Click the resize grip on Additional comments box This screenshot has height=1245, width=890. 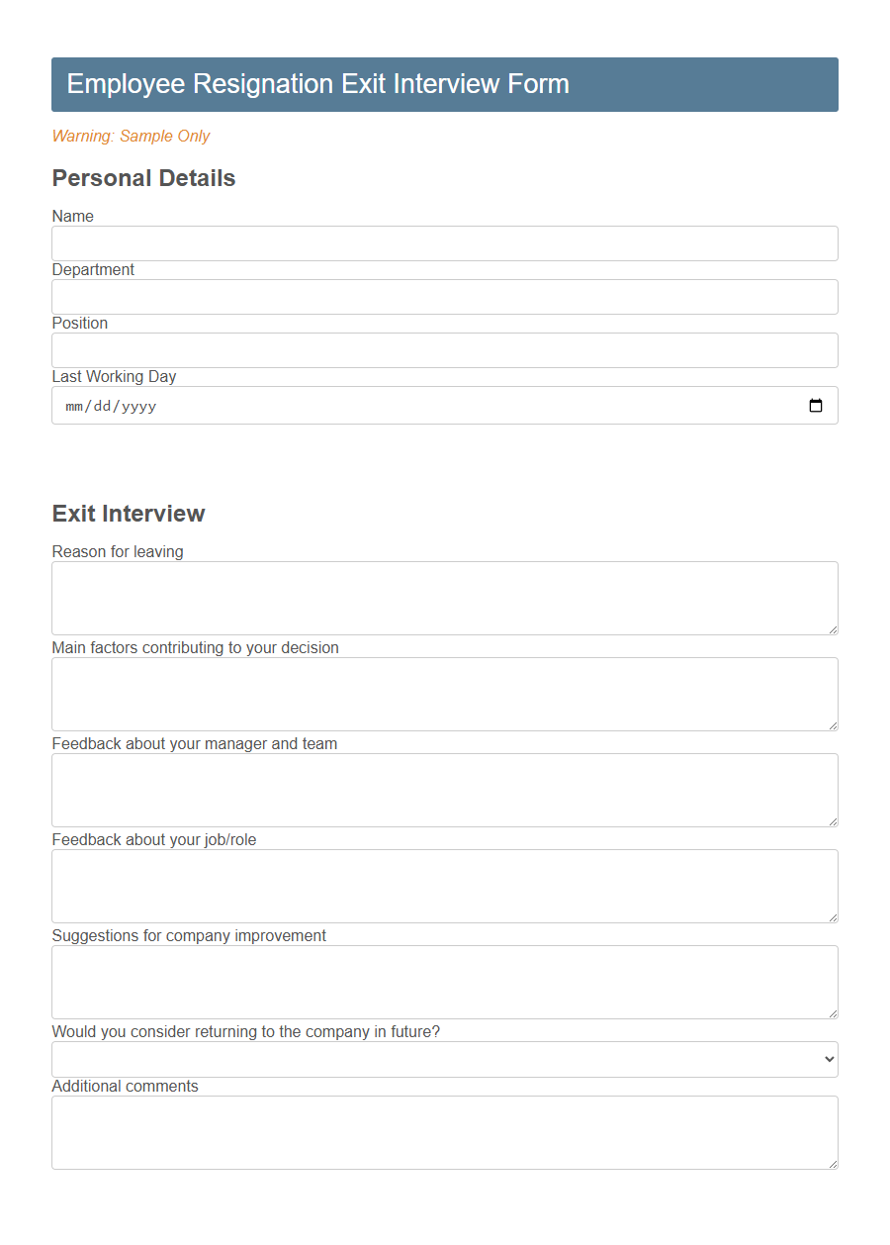(x=833, y=1162)
